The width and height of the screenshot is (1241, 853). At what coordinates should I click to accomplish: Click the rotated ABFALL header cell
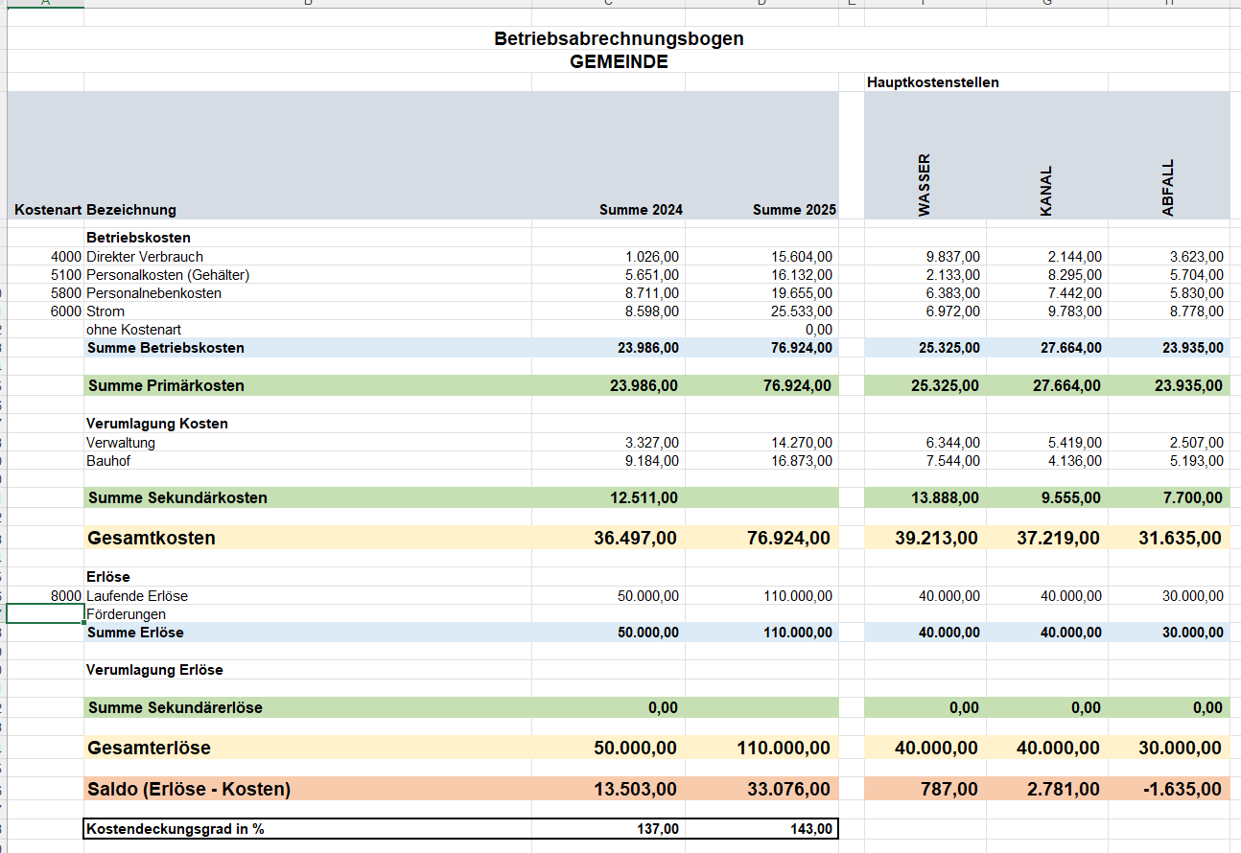tap(1168, 187)
